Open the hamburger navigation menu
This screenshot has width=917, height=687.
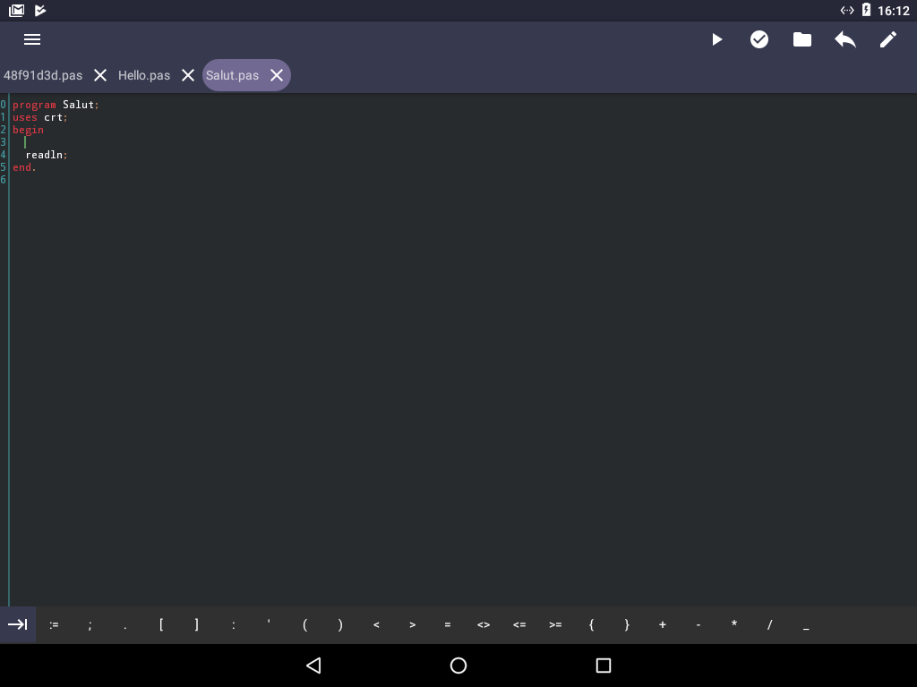coord(32,39)
